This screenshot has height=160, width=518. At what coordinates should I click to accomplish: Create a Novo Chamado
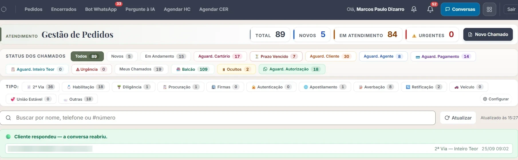click(x=488, y=35)
